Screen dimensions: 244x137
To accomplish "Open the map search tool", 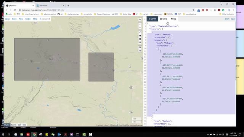I will (x=140, y=19).
